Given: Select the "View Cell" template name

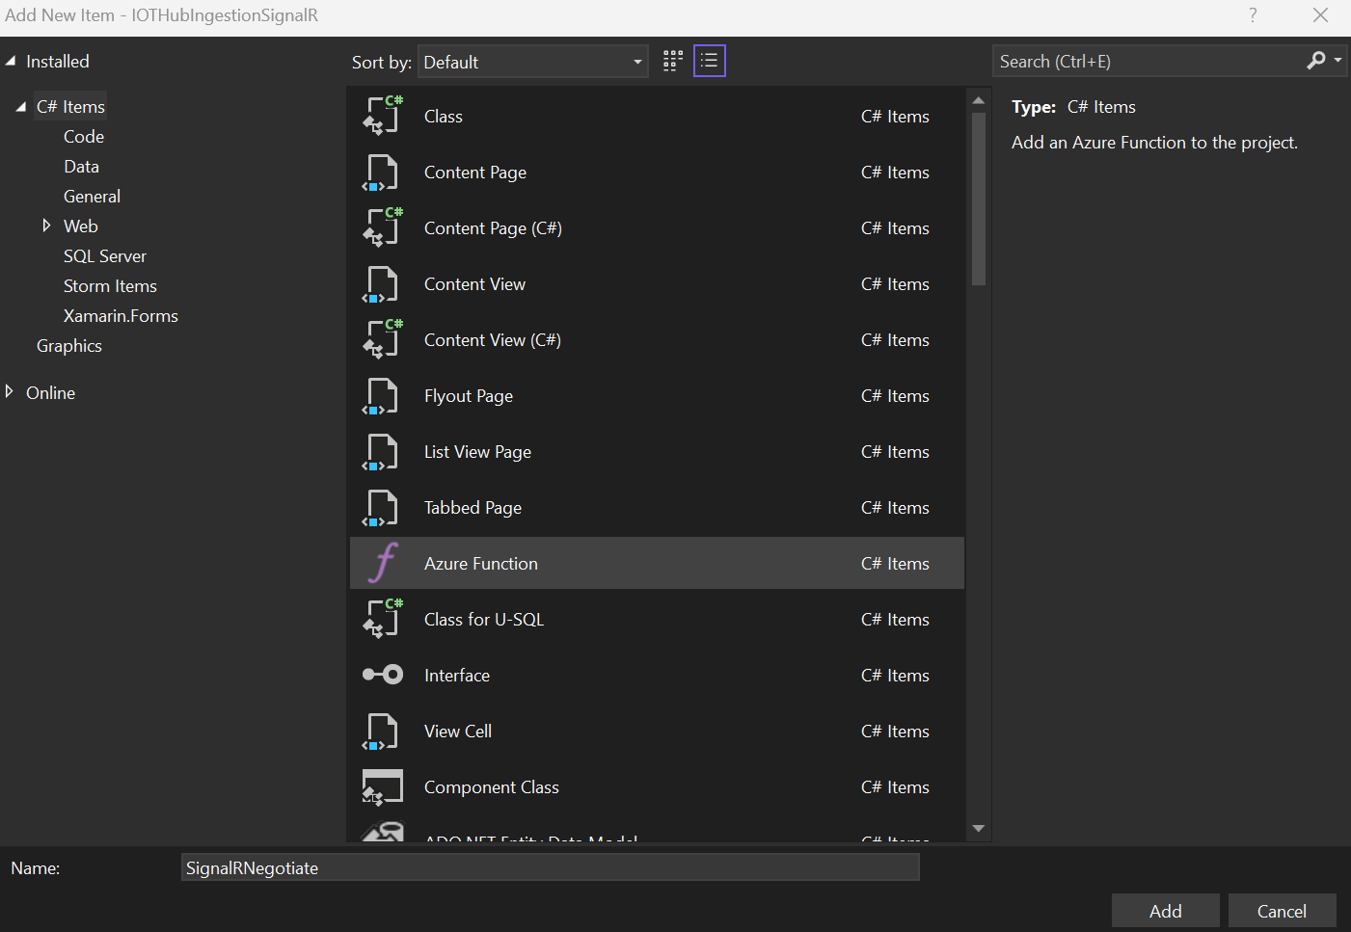Looking at the screenshot, I should click(x=458, y=732).
